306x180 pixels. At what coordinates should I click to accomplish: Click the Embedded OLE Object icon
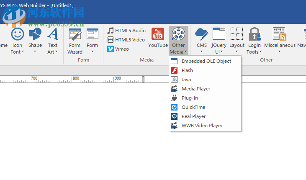point(174,61)
